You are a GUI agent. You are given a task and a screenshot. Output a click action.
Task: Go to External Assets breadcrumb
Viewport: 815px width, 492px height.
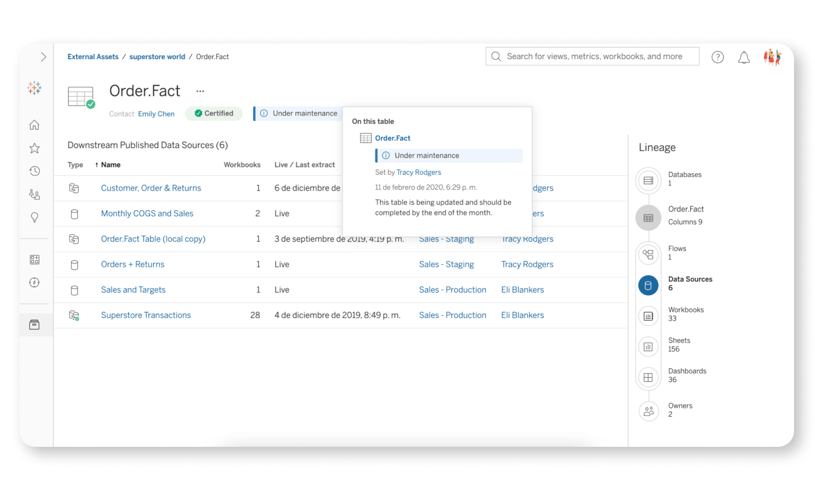[x=93, y=57]
